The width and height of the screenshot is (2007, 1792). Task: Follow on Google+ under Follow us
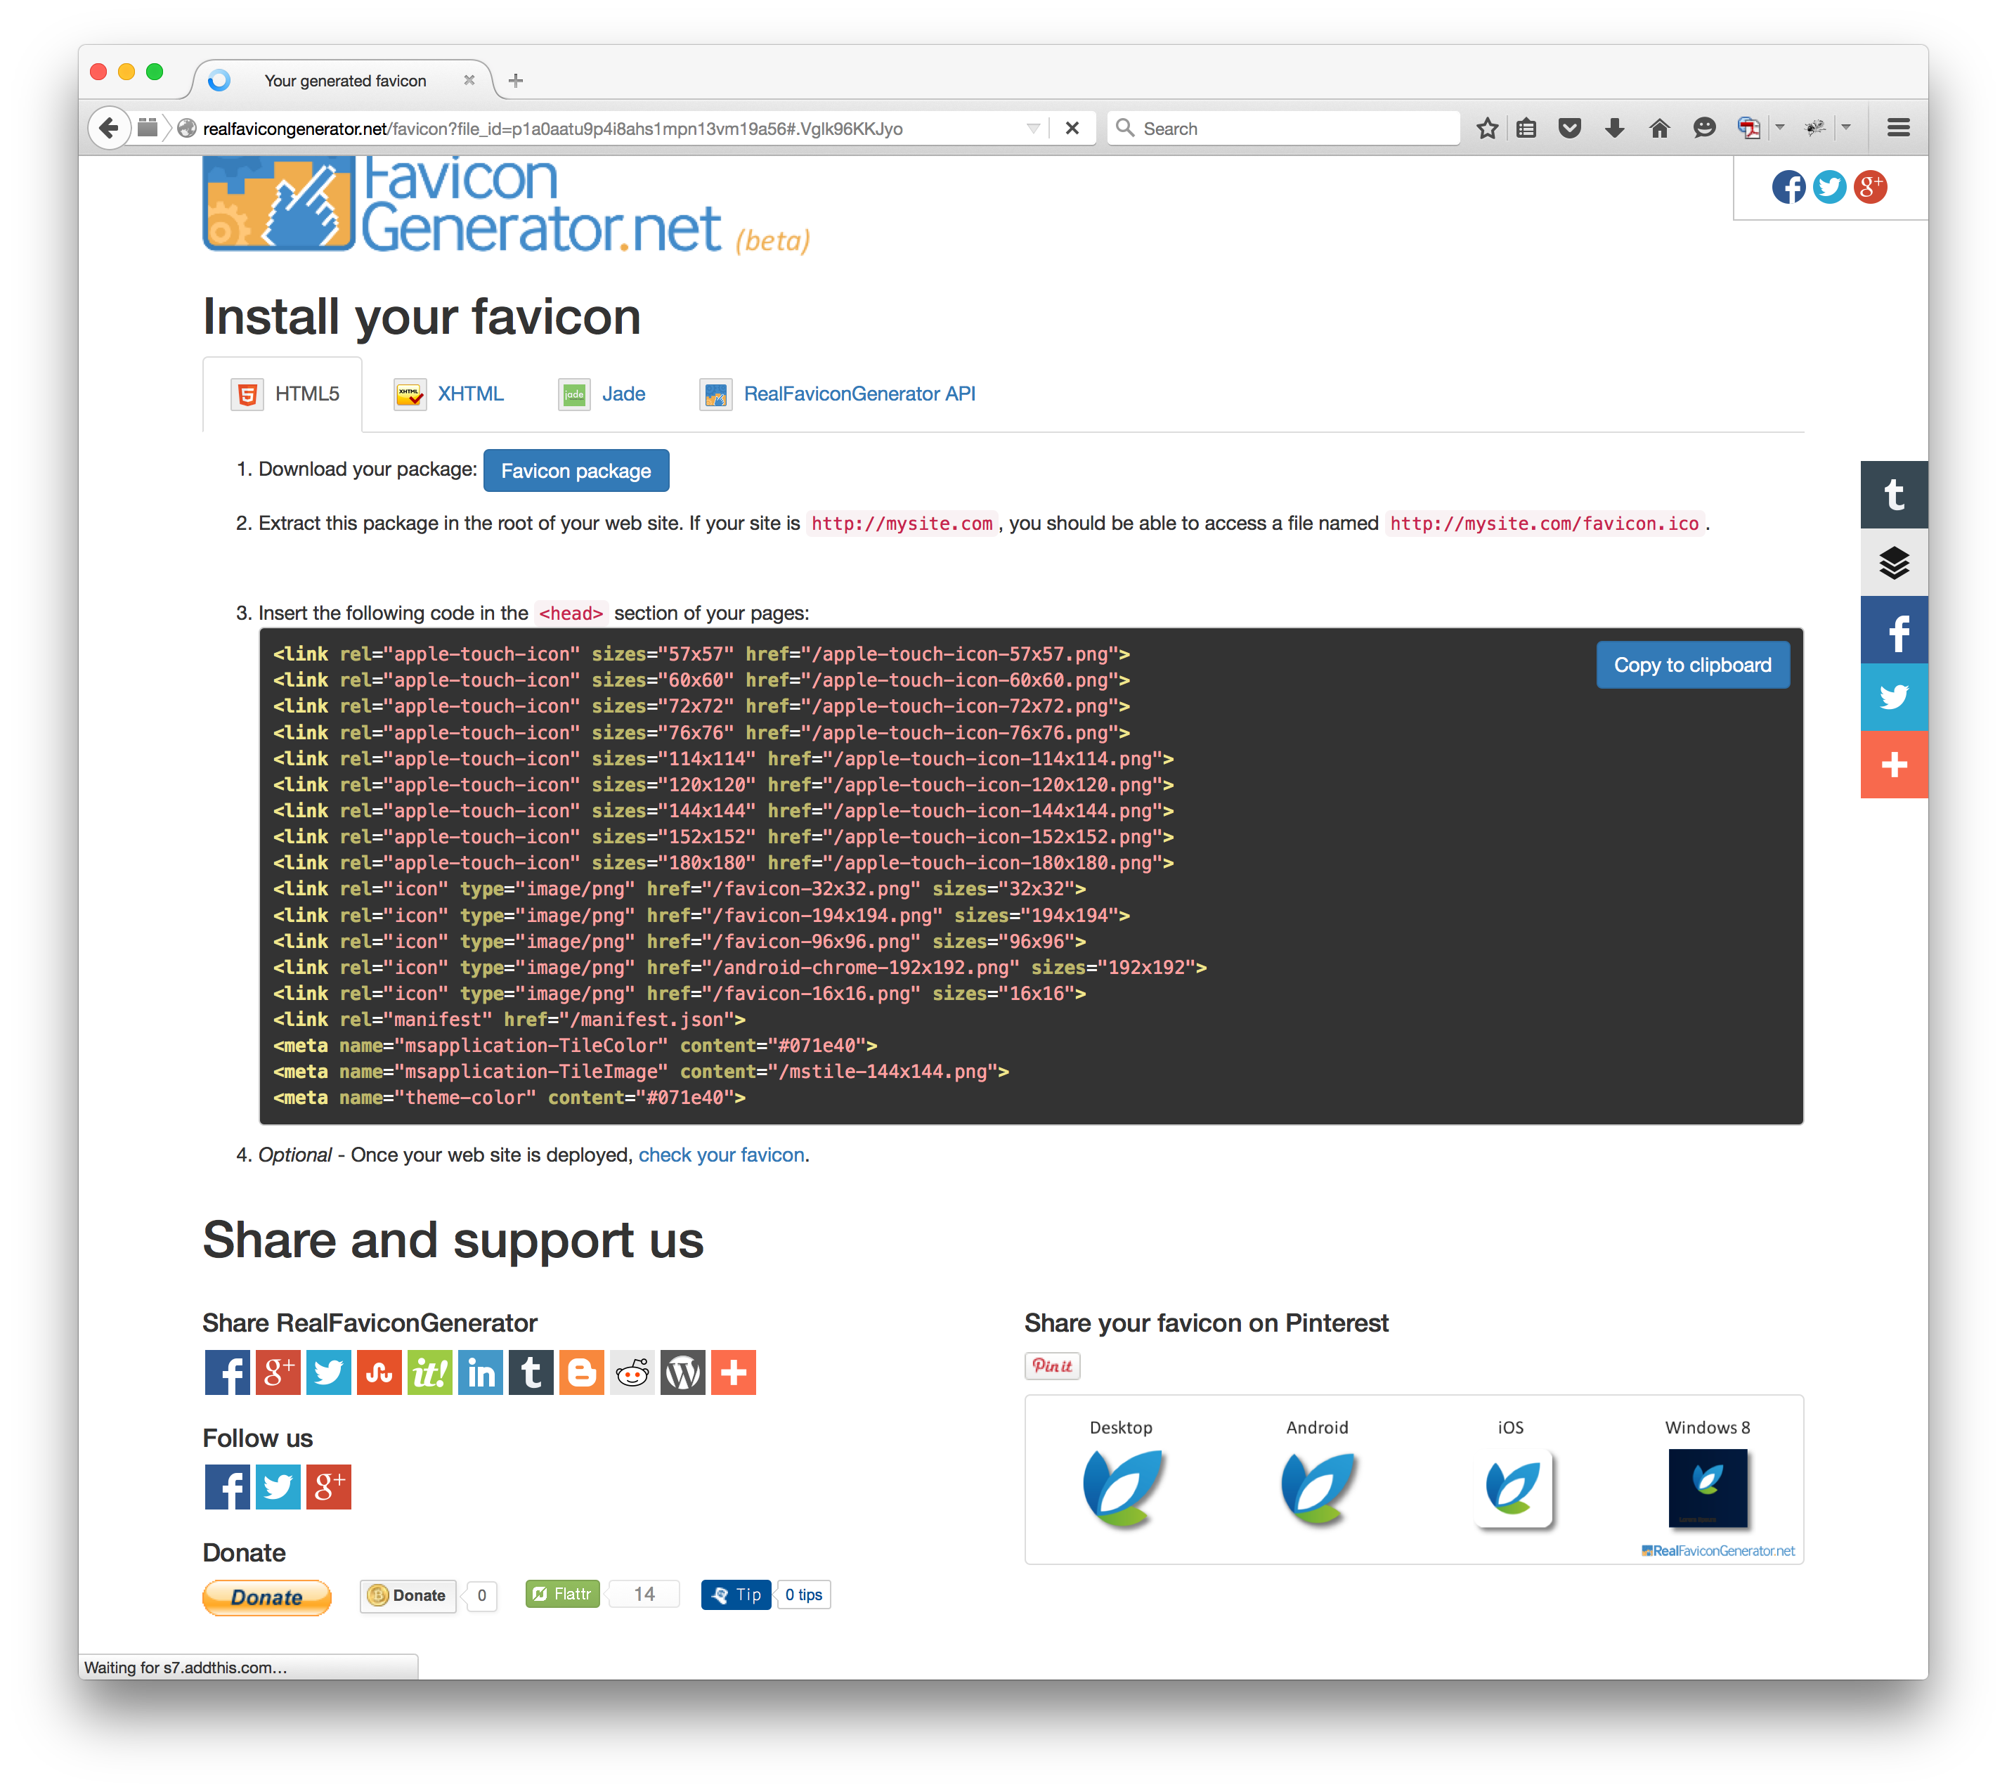pyautogui.click(x=329, y=1487)
